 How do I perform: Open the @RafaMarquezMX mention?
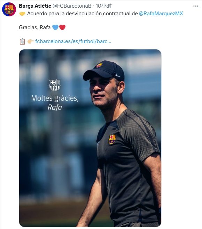(161, 14)
